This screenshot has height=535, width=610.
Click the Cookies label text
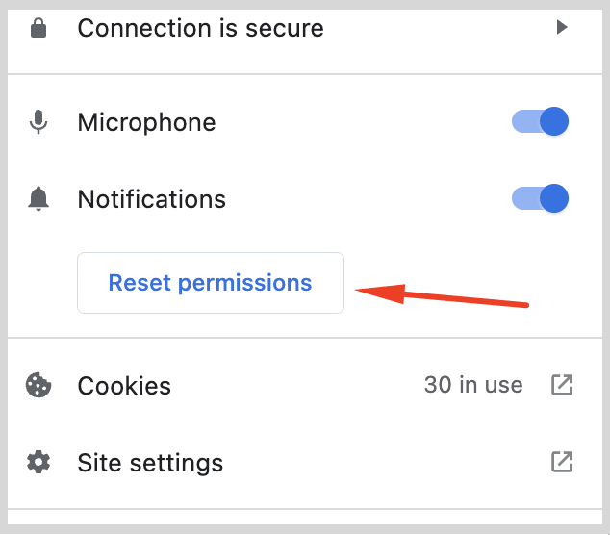pos(124,386)
